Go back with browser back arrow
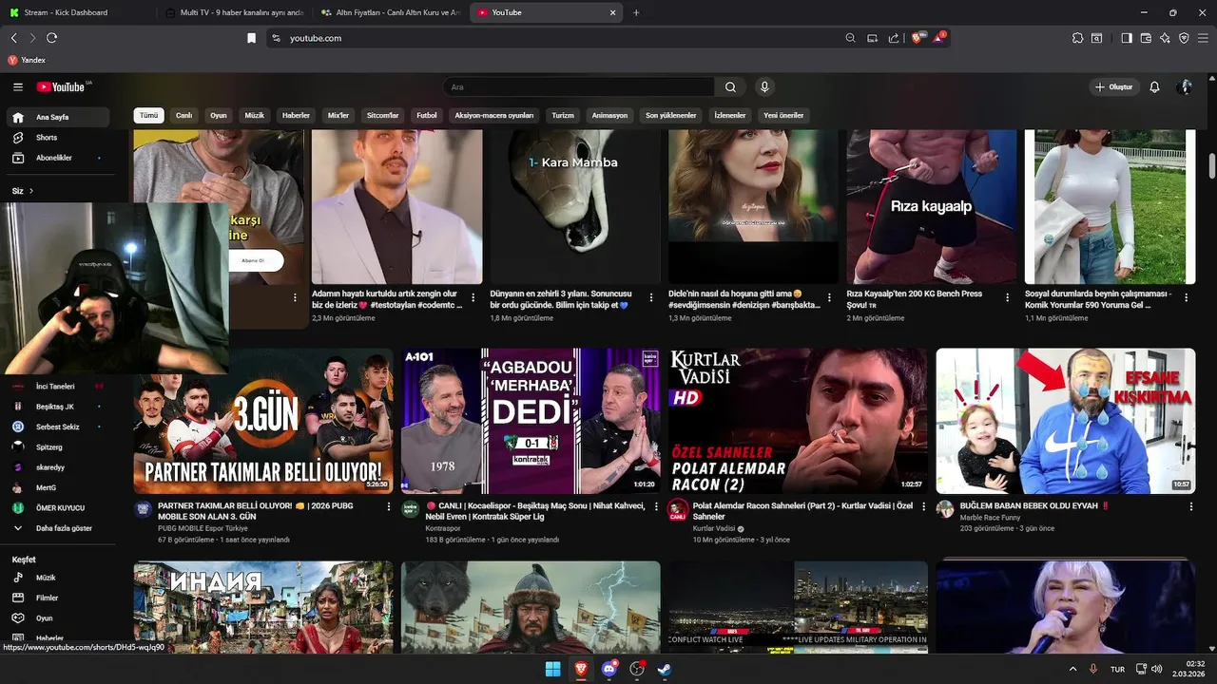 13,38
